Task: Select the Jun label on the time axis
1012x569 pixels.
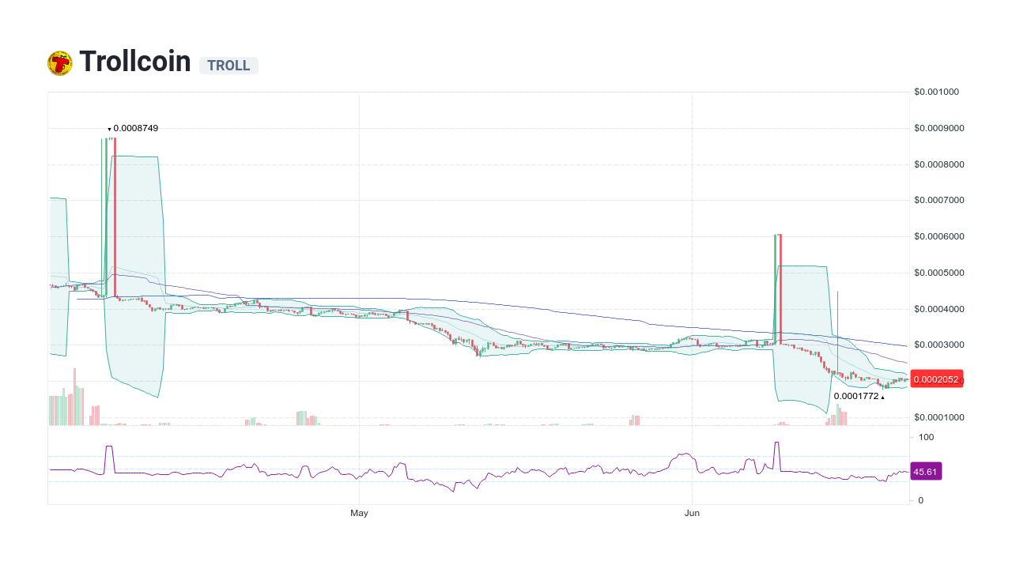Action: click(x=692, y=513)
